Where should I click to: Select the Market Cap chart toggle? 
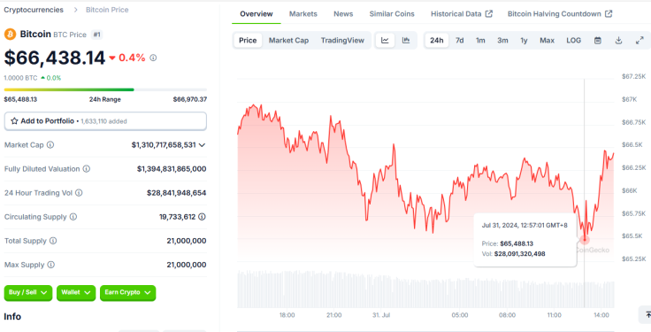(x=288, y=41)
